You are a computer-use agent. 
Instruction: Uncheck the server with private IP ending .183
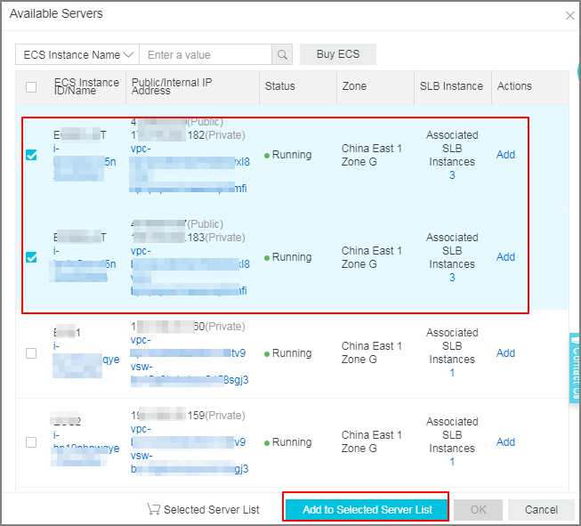point(31,257)
